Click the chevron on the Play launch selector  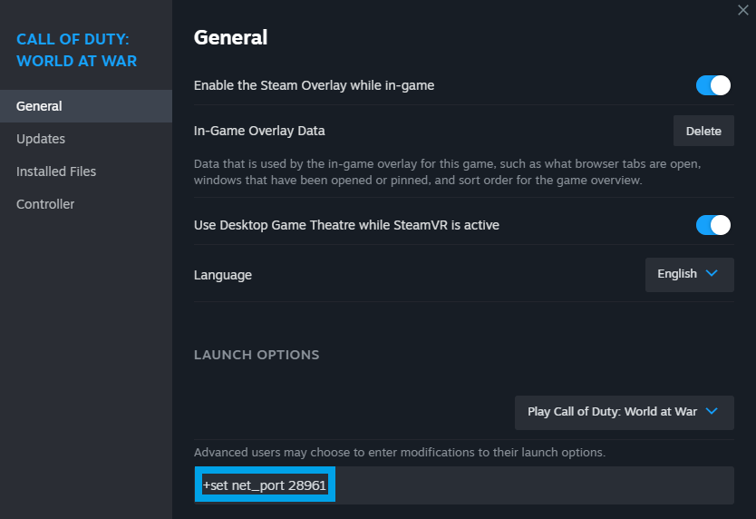tap(712, 411)
